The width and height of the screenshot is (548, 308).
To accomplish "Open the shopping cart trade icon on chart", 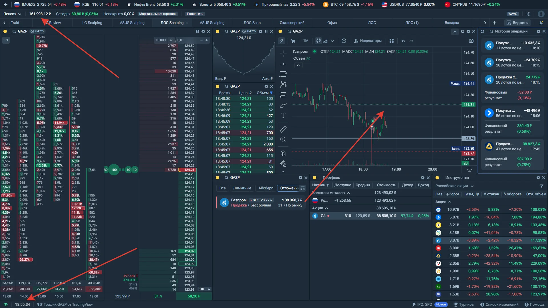I will tap(293, 41).
